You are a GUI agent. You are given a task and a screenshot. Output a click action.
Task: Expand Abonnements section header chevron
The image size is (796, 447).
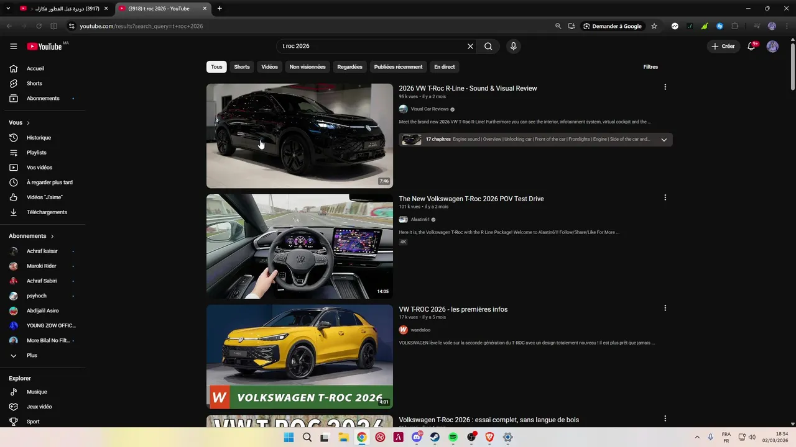[x=52, y=237]
